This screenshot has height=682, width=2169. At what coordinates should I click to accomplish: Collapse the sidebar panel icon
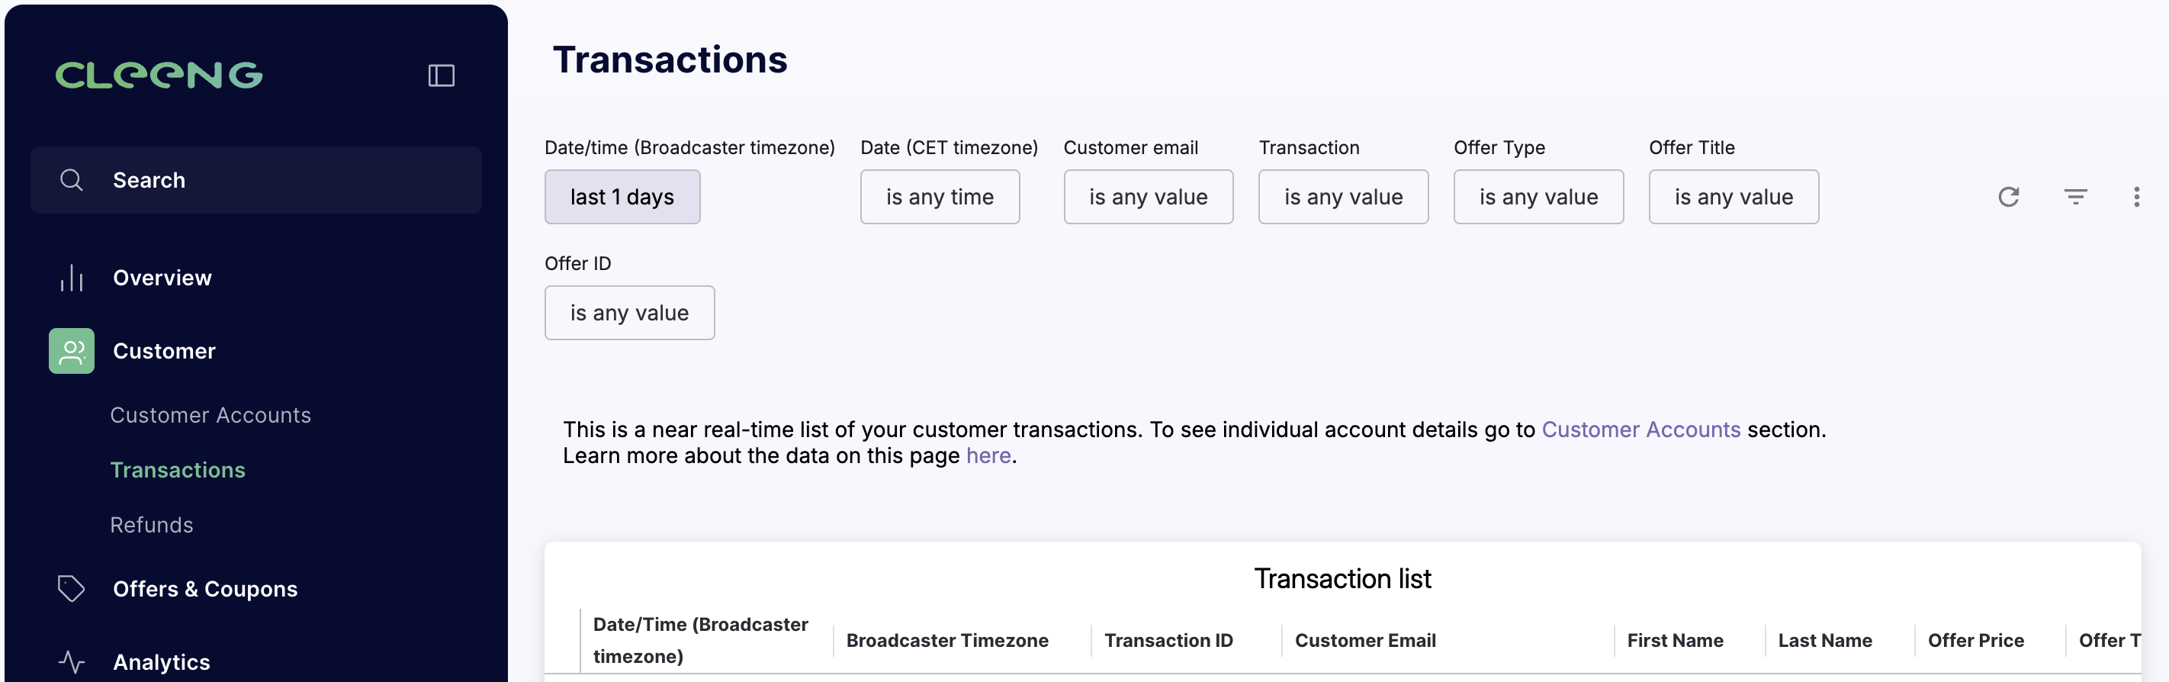click(442, 76)
